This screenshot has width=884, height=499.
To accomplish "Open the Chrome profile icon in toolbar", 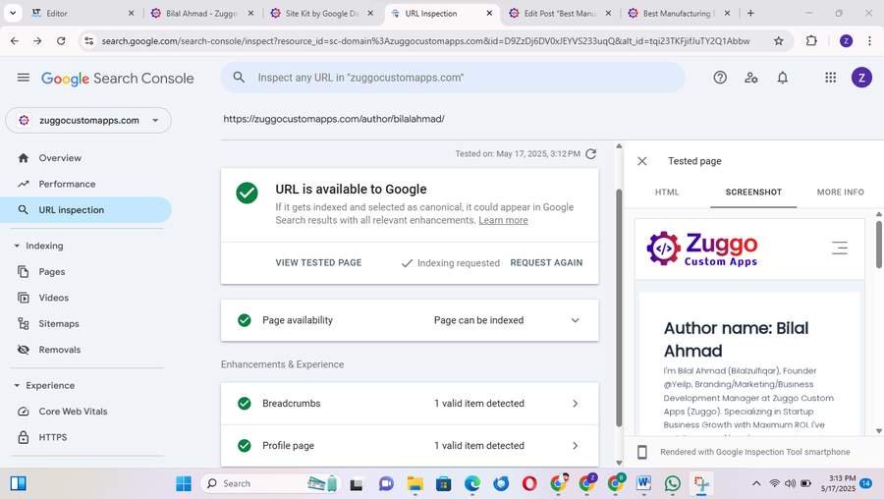I will coord(846,40).
